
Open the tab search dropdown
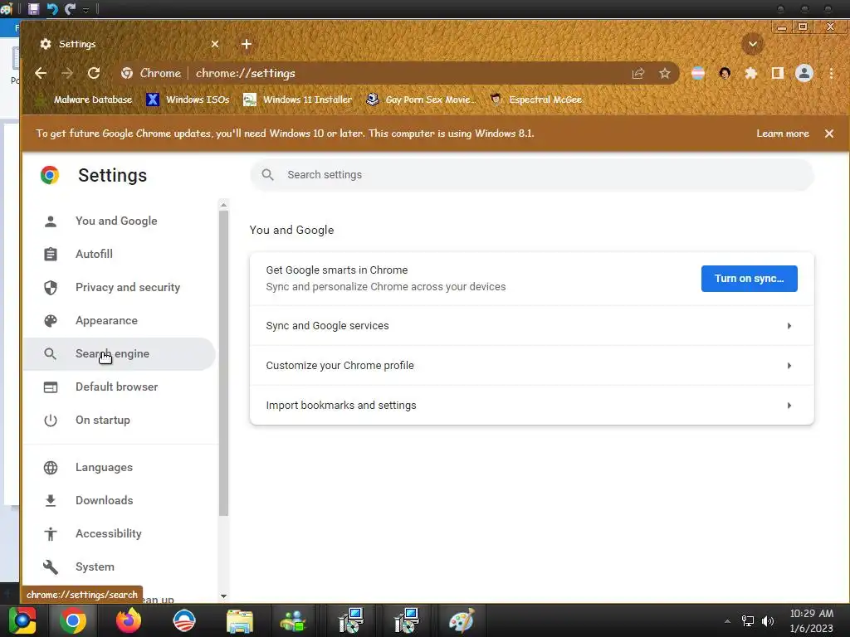(752, 44)
